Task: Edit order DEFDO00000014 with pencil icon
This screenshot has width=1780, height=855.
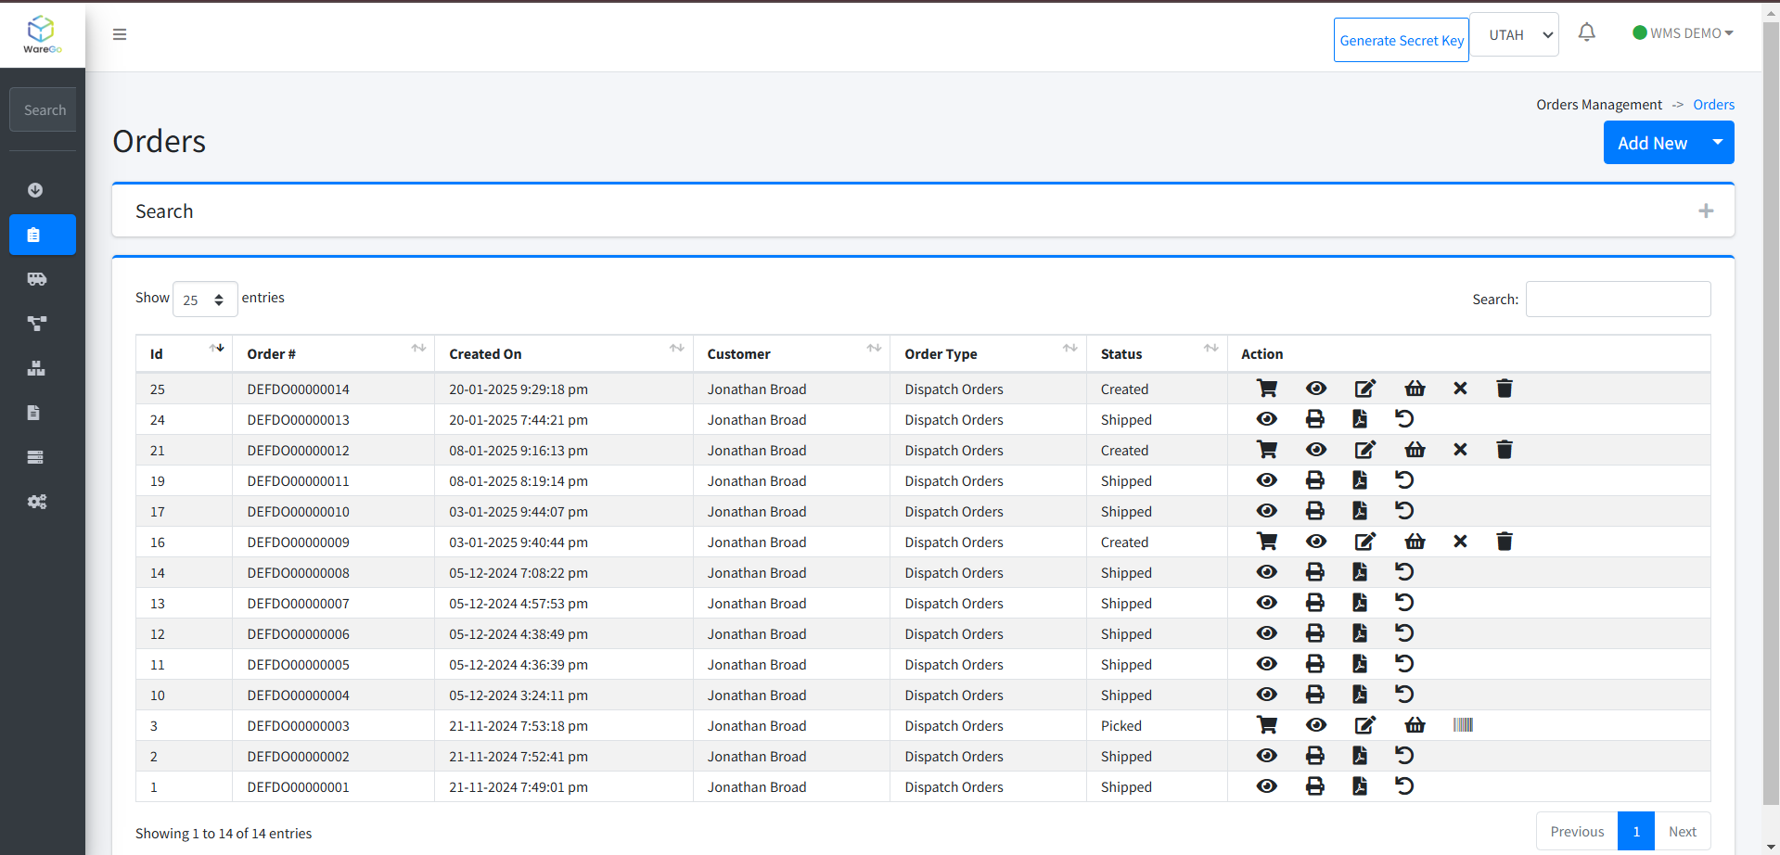Action: [x=1365, y=389]
